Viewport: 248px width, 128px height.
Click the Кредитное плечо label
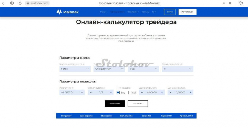point(172,64)
